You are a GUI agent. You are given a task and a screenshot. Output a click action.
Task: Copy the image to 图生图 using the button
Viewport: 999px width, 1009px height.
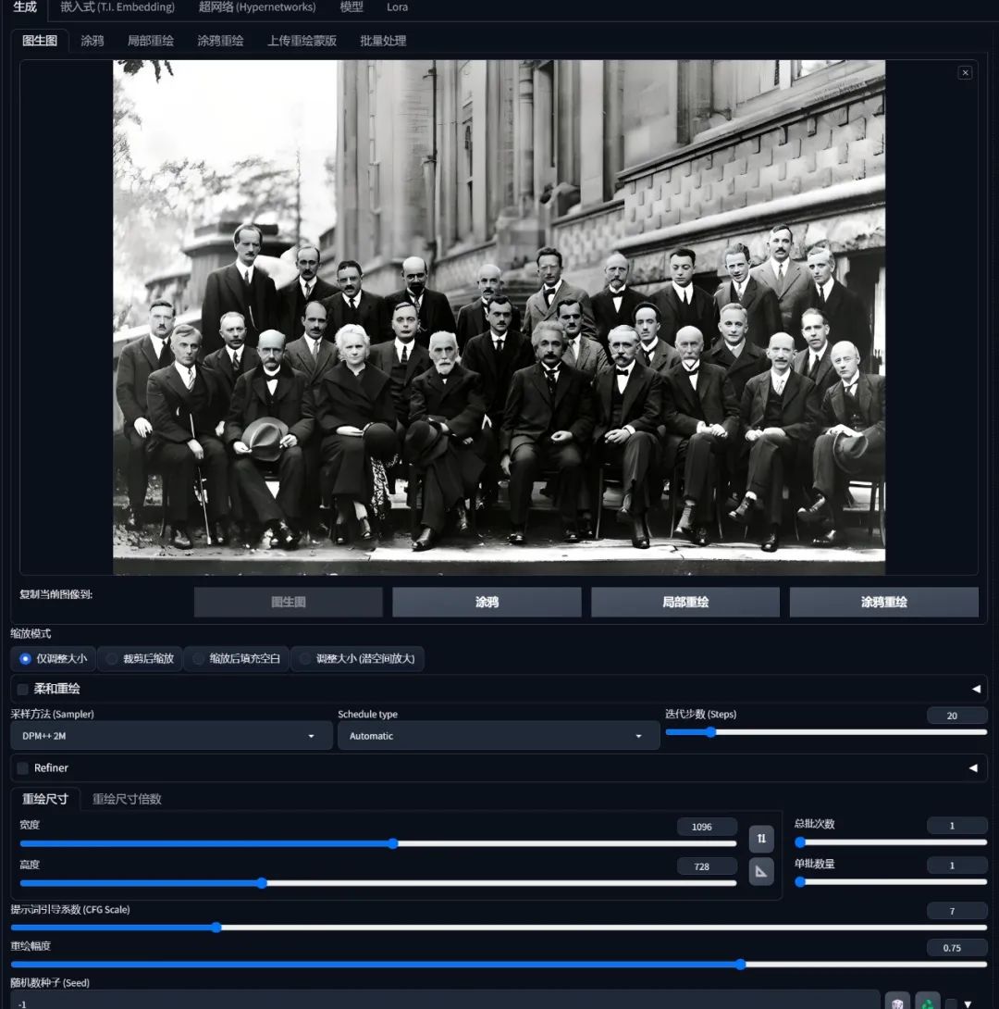[x=288, y=603]
